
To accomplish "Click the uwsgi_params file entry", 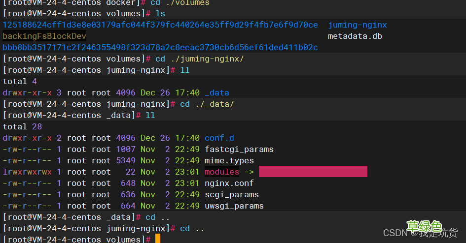I will pyautogui.click(x=234, y=206).
